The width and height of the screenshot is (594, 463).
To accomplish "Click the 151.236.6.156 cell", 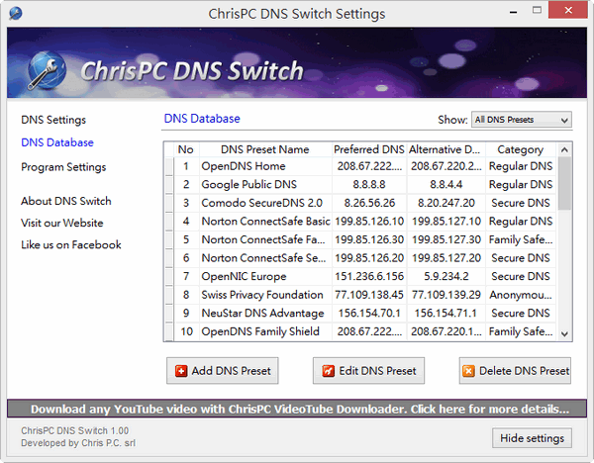I will click(x=369, y=276).
